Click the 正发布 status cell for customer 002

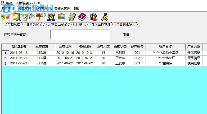tap(120, 58)
